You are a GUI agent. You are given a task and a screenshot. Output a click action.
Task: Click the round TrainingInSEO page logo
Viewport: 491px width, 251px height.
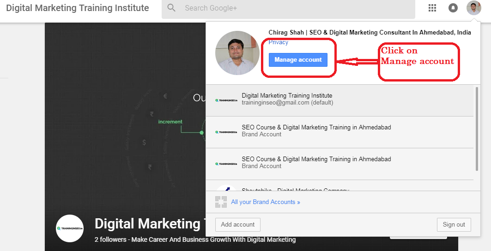click(x=70, y=228)
